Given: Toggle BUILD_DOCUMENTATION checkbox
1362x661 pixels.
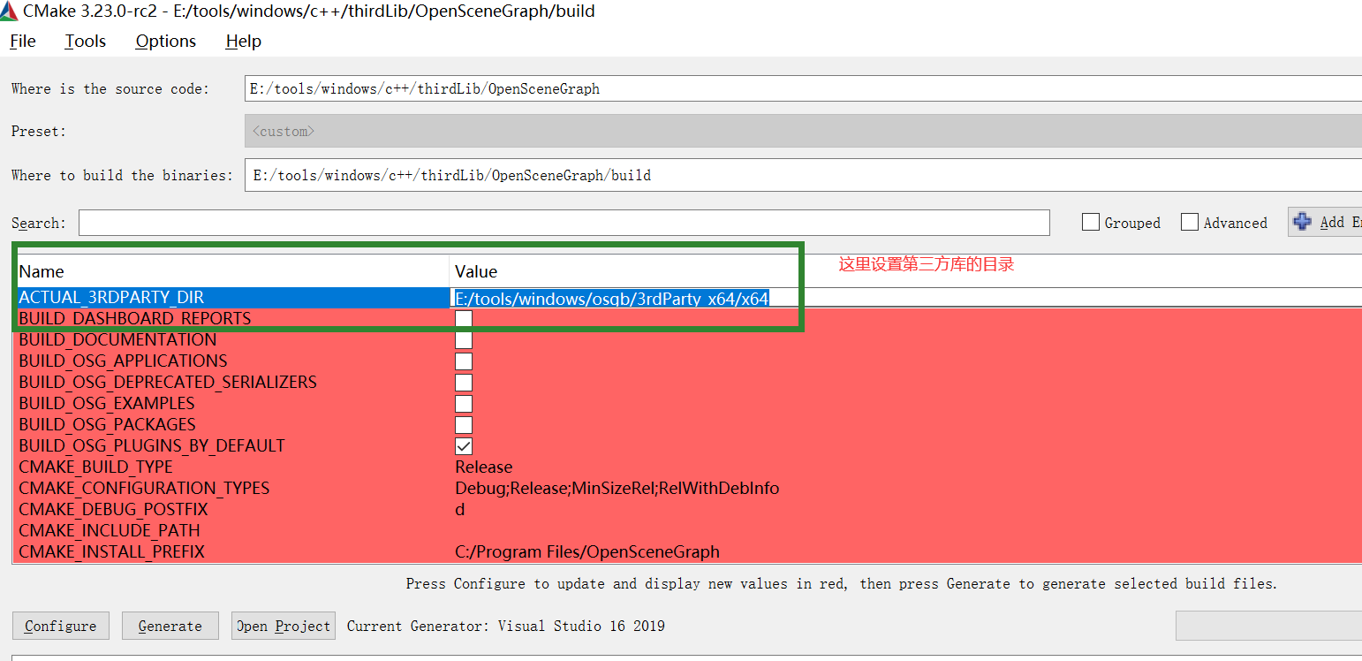Looking at the screenshot, I should click(x=464, y=340).
